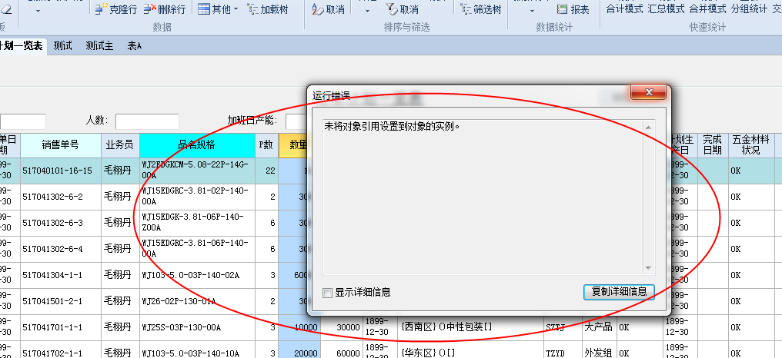Open the 测试主 tab

(x=99, y=46)
